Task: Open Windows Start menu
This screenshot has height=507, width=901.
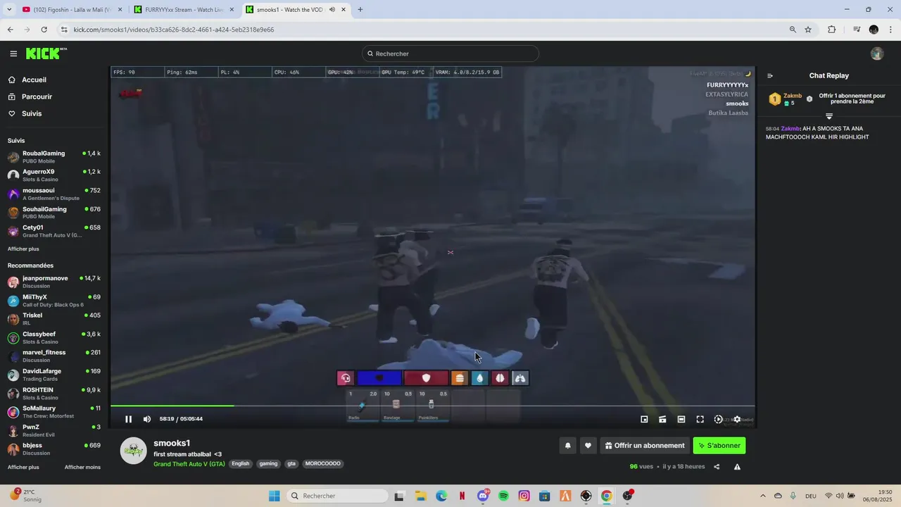Action: [x=275, y=496]
